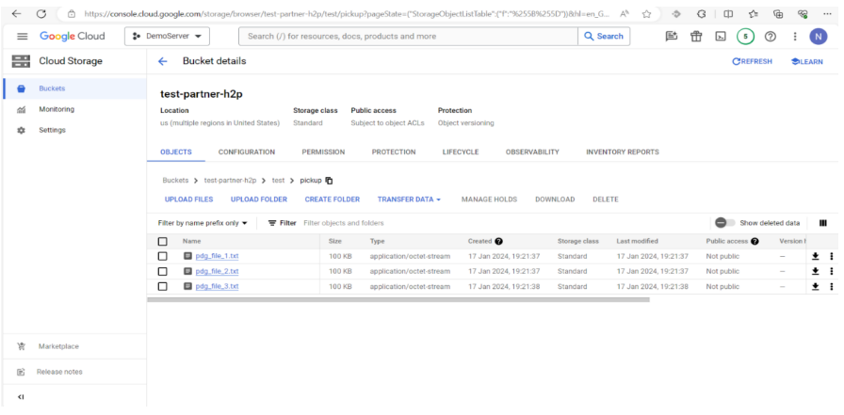Open the Lifecycle tab
Screen dimensions: 844x415
461,152
